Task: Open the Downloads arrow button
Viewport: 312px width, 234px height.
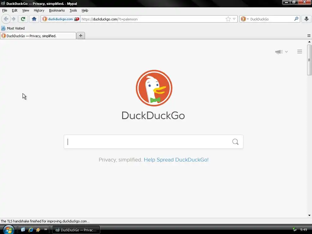Action: (x=307, y=19)
